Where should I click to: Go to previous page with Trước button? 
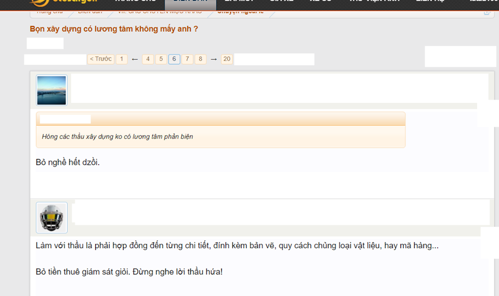100,59
